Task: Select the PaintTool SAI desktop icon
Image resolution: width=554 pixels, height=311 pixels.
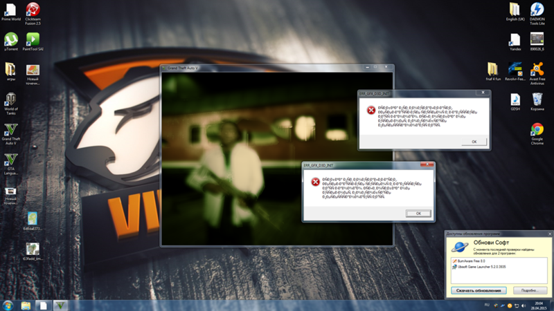Action: point(33,41)
